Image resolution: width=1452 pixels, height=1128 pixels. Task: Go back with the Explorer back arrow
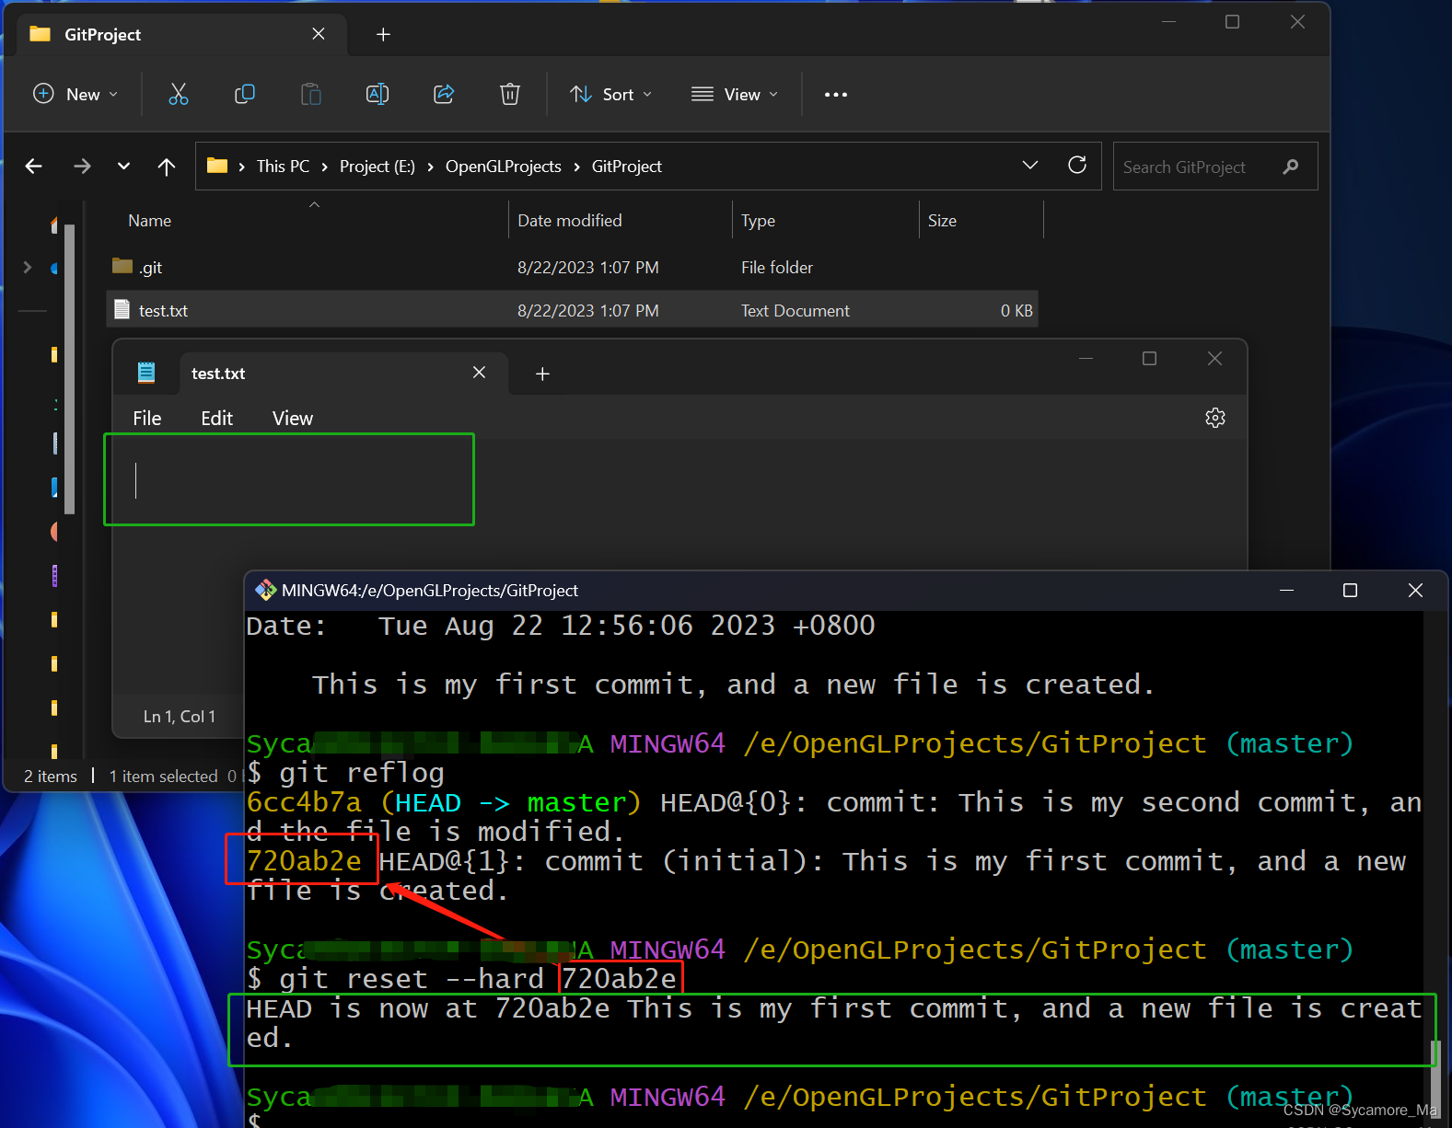tap(34, 167)
